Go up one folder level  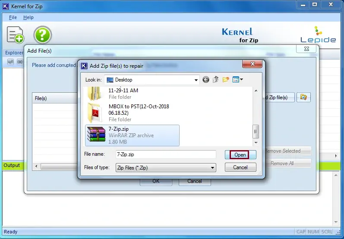tap(216, 79)
